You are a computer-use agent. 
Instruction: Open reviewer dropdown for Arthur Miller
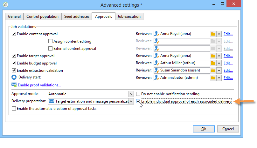219,63
